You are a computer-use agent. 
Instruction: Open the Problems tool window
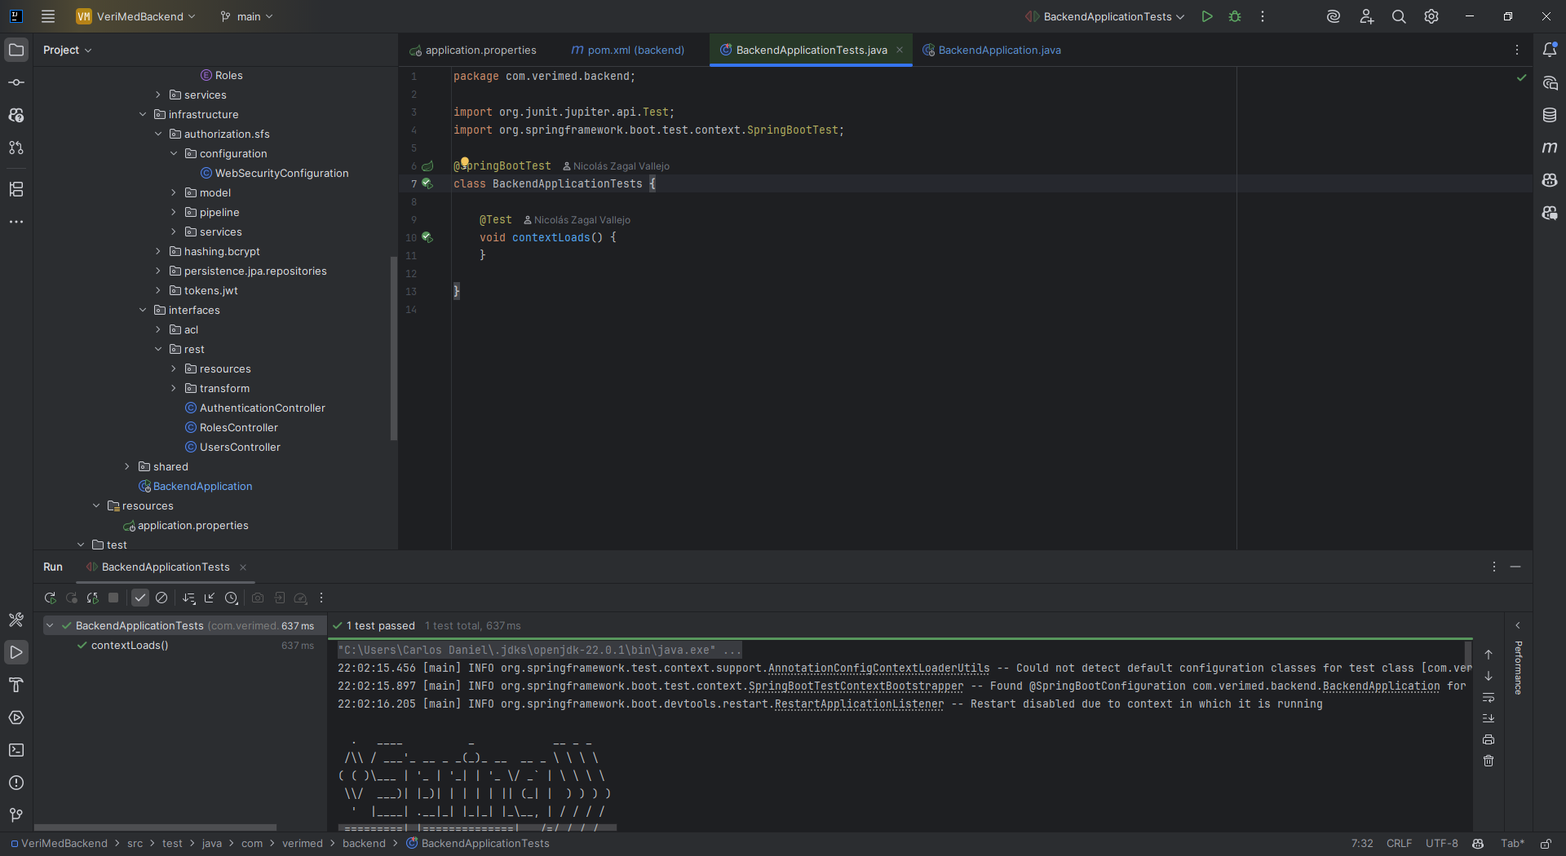tap(16, 783)
